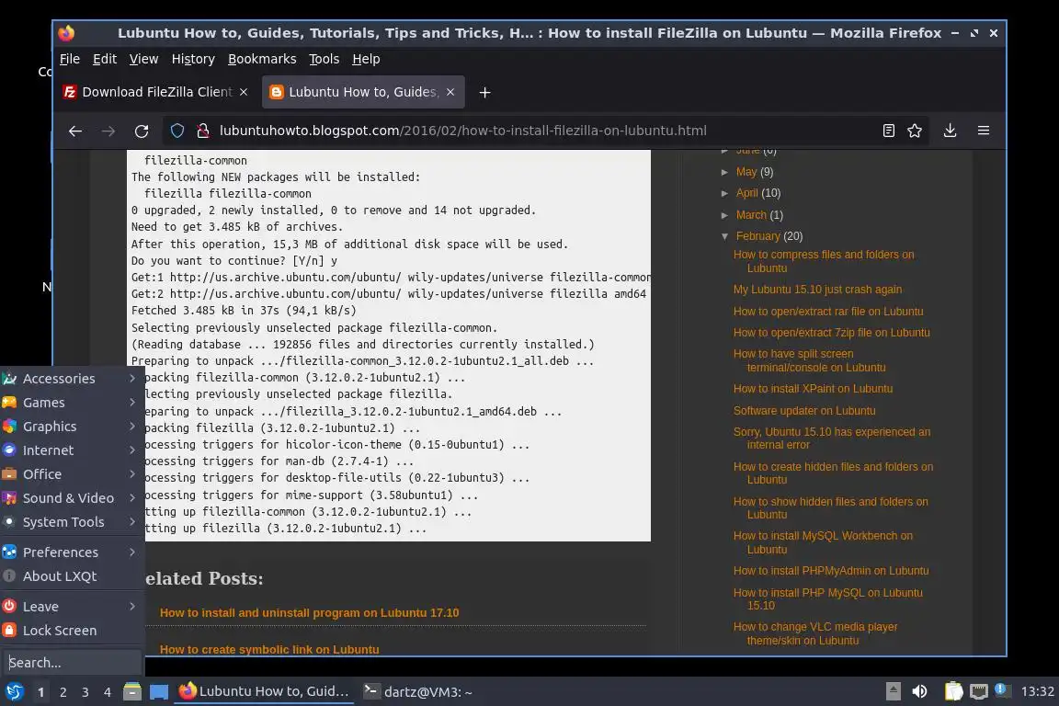Collapse the February archive list

(724, 236)
